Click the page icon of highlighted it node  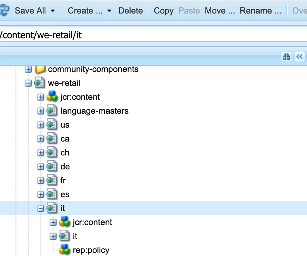52,208
